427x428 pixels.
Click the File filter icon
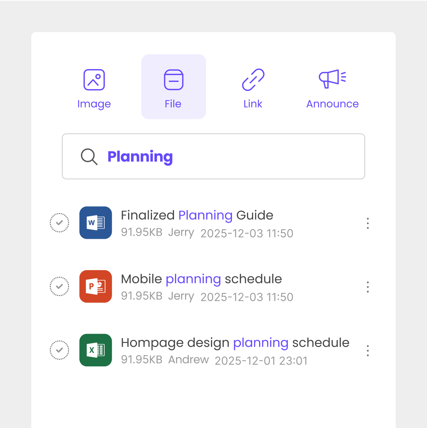pyautogui.click(x=173, y=79)
